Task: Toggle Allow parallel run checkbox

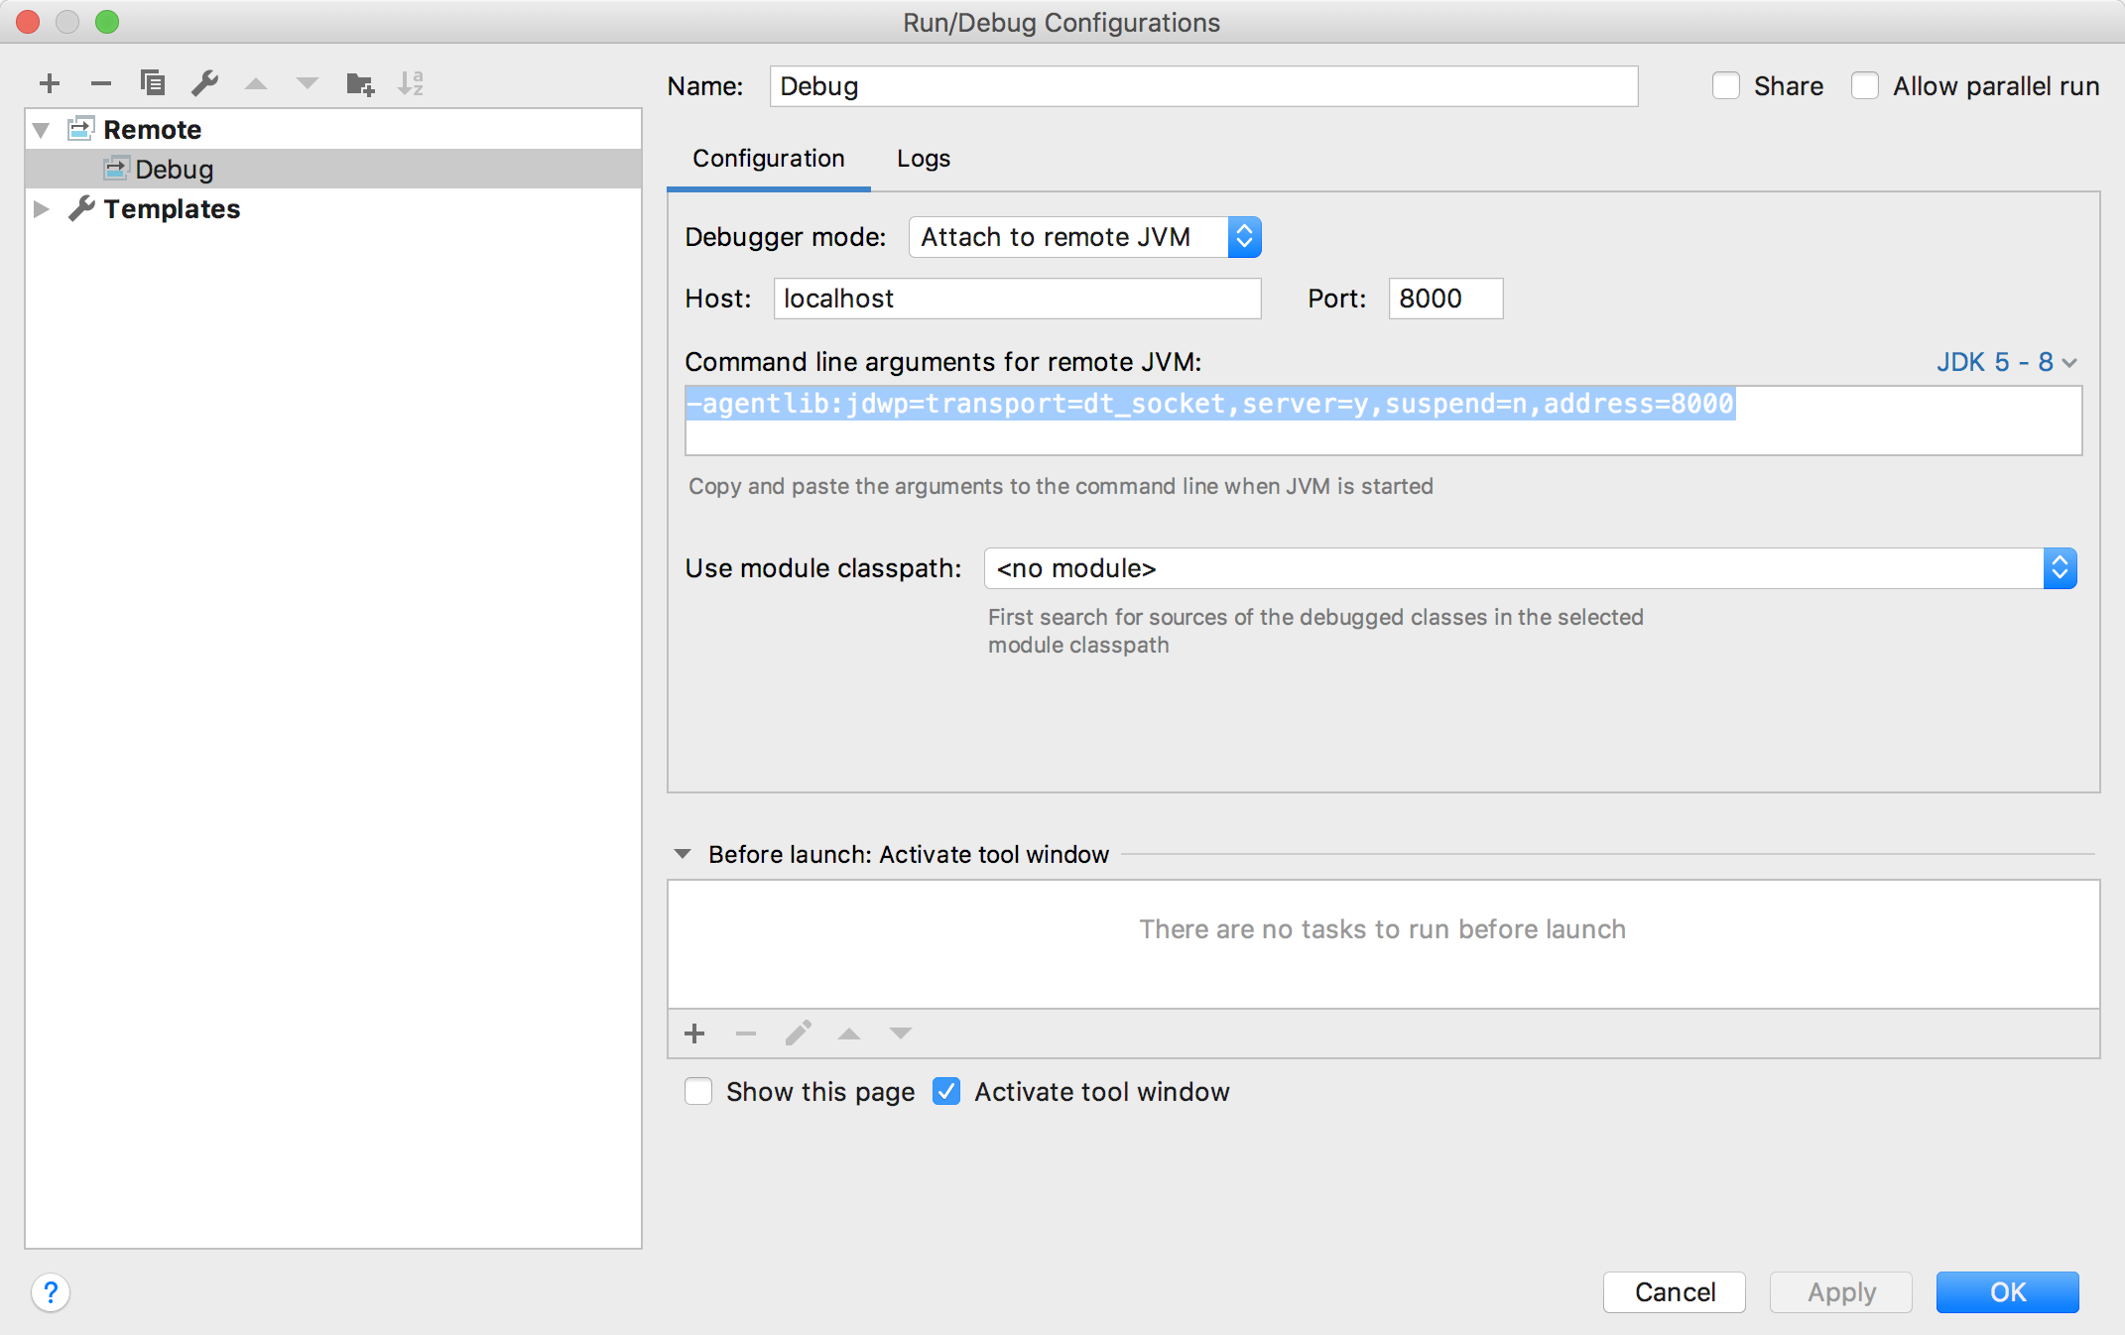Action: (1865, 86)
